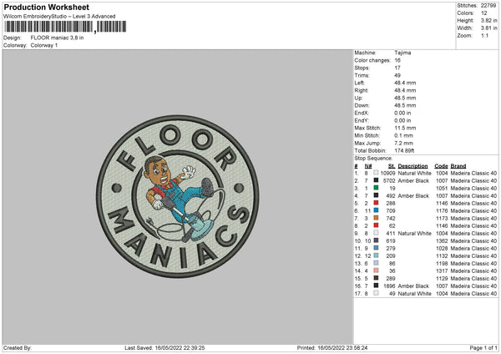Click the Max Jump value 7.2 mm
This screenshot has width=501, height=354.
[403, 143]
